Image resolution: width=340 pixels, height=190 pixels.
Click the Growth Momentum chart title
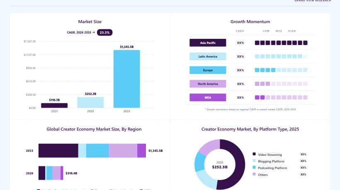click(x=250, y=21)
